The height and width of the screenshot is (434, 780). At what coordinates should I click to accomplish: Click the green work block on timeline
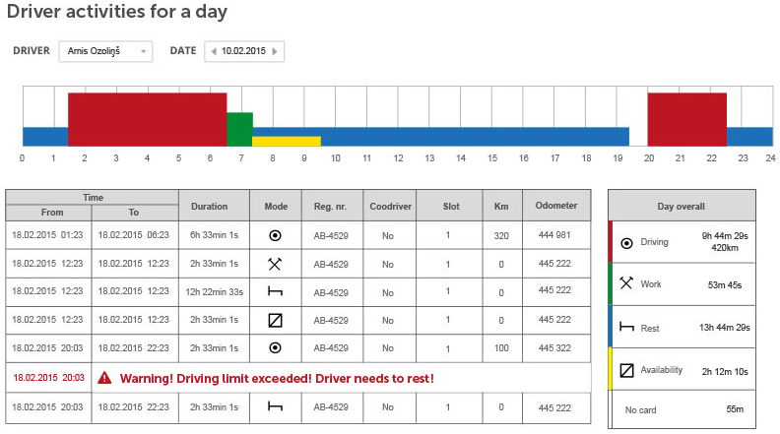pos(239,128)
